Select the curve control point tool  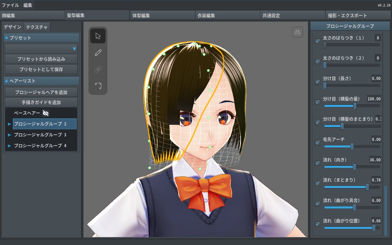tap(98, 86)
